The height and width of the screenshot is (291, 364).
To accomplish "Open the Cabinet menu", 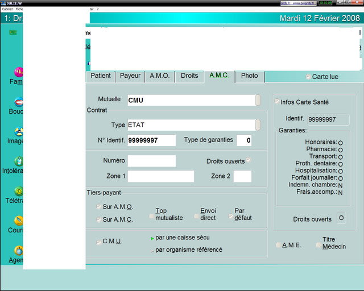I will click(7, 9).
